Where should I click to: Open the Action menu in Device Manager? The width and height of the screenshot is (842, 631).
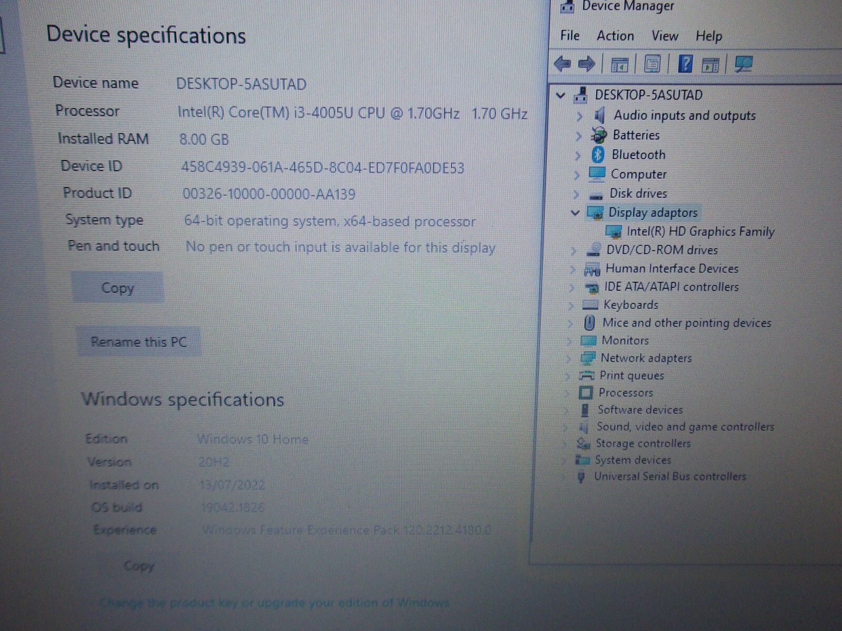point(615,36)
